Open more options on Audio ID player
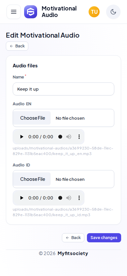The height and width of the screenshot is (276, 127). click(x=79, y=198)
